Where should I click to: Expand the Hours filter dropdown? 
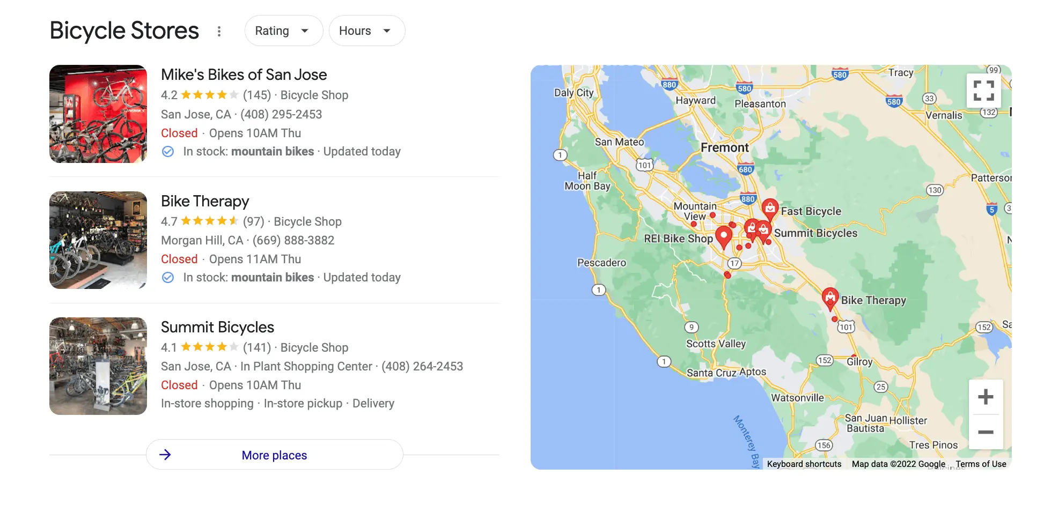pos(367,31)
